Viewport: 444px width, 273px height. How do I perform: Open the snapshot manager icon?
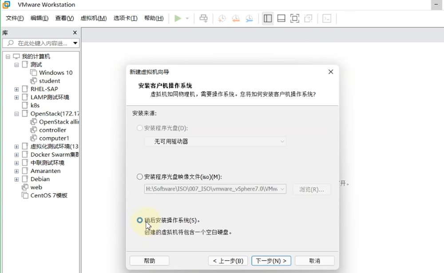point(249,19)
